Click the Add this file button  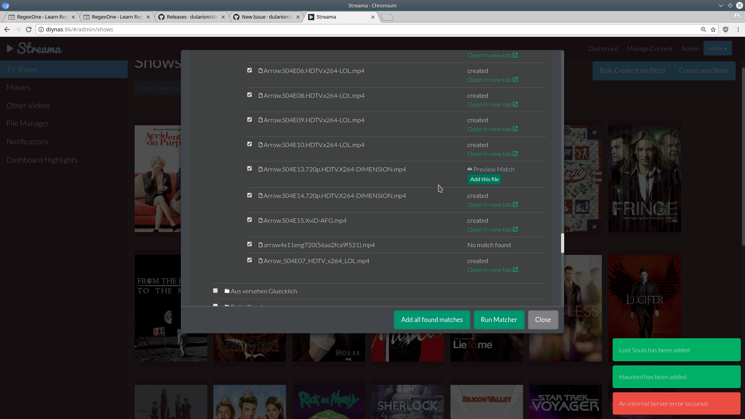484,179
